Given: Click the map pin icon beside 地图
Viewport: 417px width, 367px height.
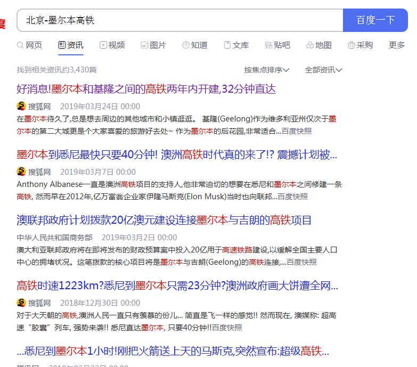Looking at the screenshot, I should (310, 45).
